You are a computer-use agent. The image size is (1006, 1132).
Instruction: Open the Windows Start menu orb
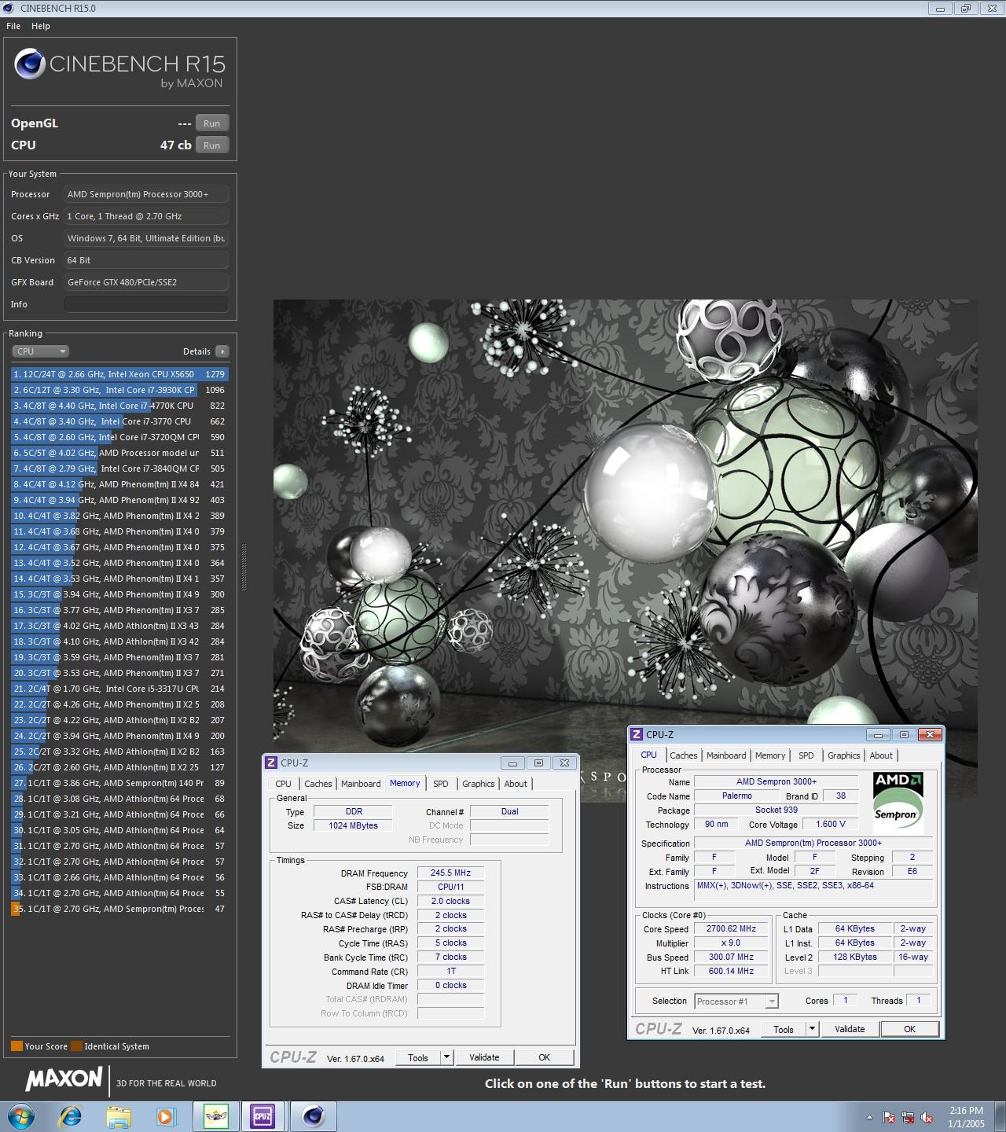pos(21,1116)
